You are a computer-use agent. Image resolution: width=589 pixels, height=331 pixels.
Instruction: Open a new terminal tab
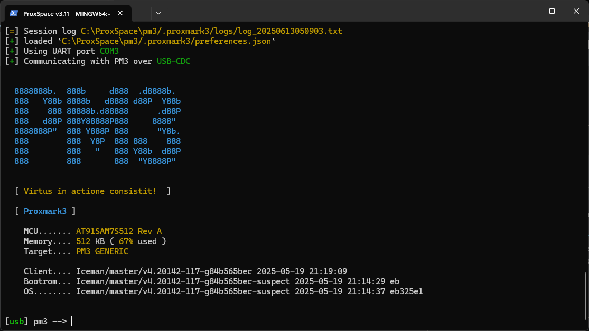[143, 13]
